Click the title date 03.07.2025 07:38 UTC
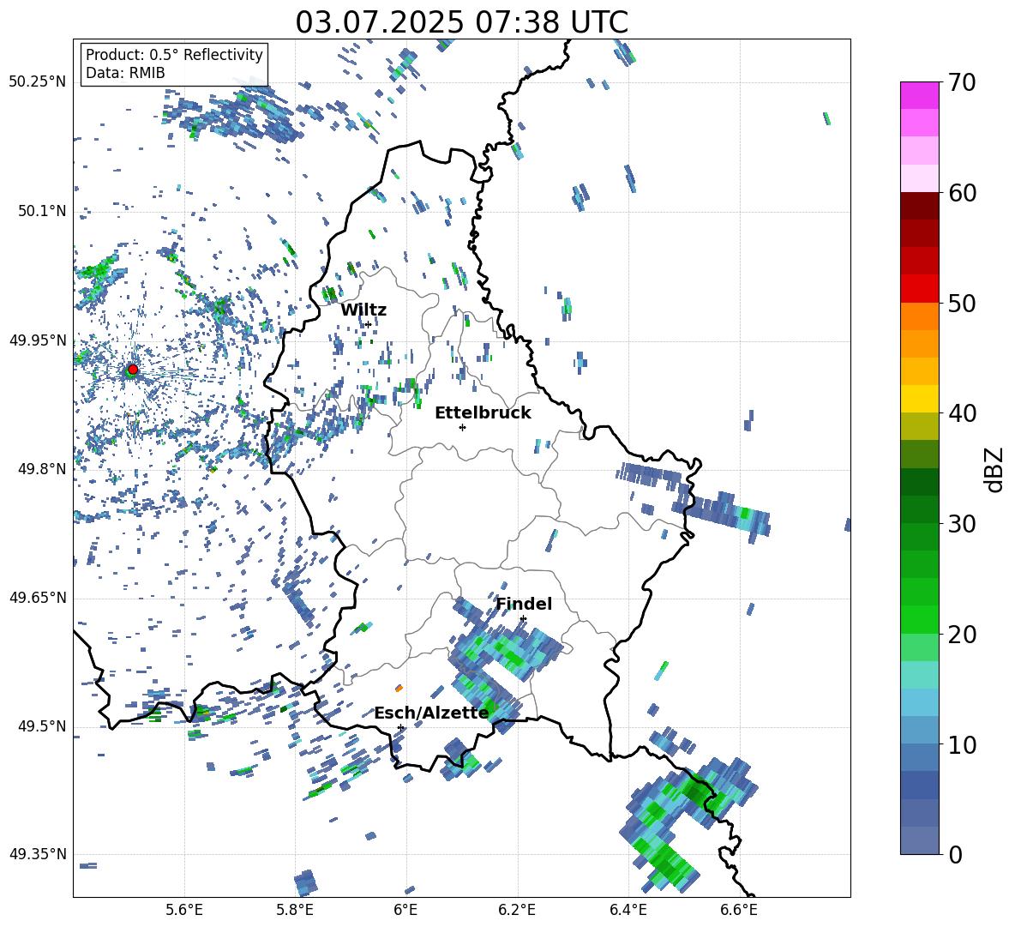 461,22
